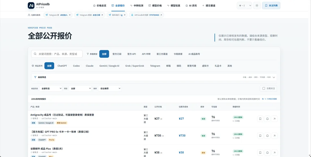The image size is (311, 157).
Task: Filter by 第三方渠道 data type
Action: point(162,54)
